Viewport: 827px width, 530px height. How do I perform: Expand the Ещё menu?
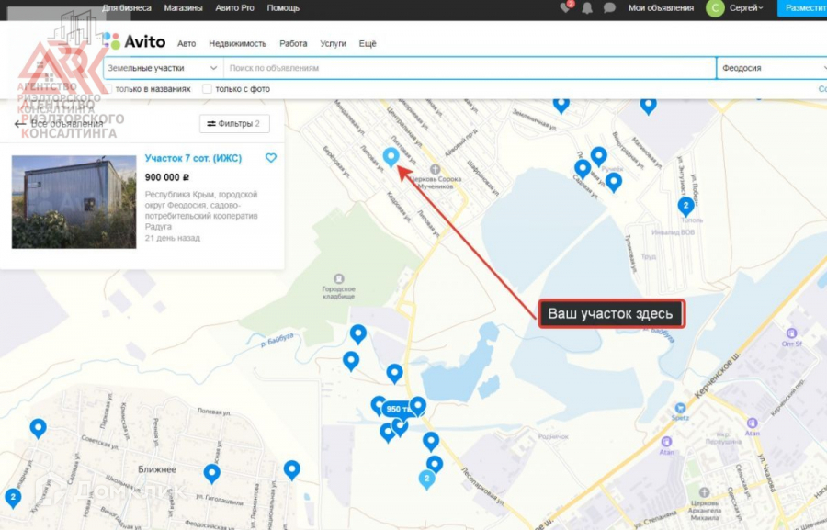(x=368, y=44)
